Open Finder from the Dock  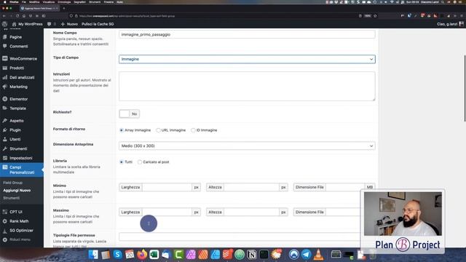click(x=93, y=255)
